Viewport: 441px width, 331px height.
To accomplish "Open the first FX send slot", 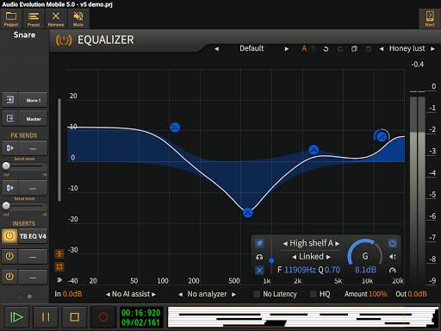I will [x=33, y=148].
